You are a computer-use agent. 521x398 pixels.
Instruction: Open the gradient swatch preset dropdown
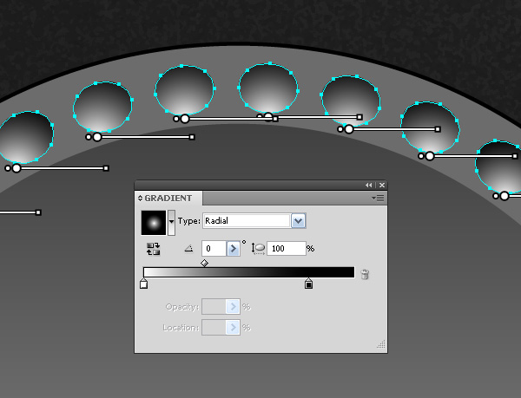171,223
